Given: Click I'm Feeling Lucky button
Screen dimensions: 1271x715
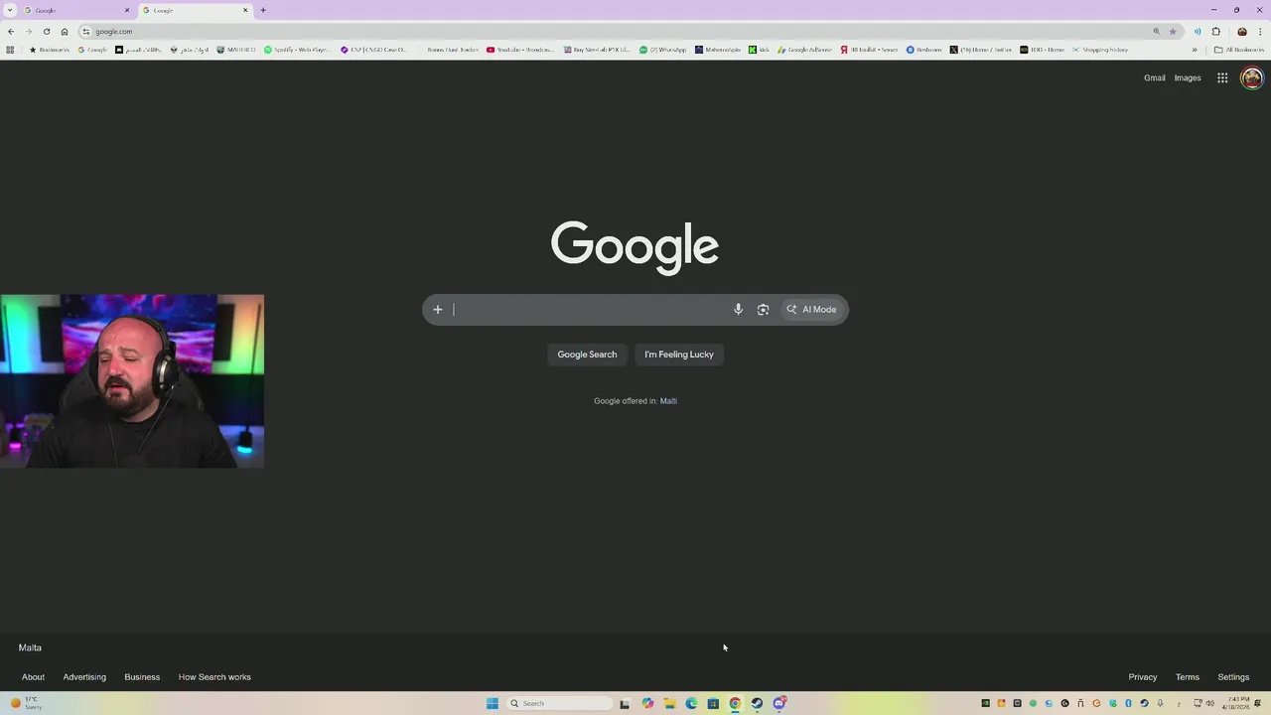Looking at the screenshot, I should pyautogui.click(x=679, y=355).
